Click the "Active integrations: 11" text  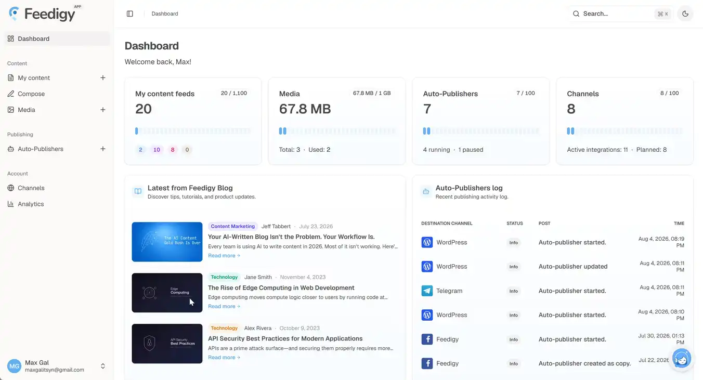point(597,150)
